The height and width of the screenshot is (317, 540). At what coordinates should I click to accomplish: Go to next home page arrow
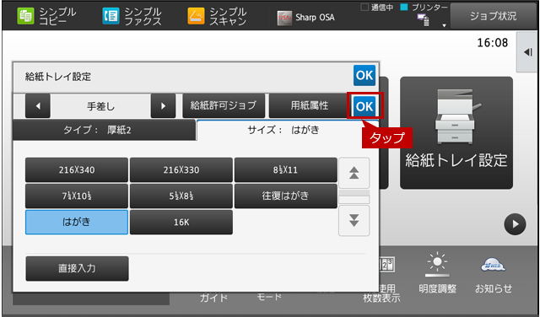[x=515, y=224]
